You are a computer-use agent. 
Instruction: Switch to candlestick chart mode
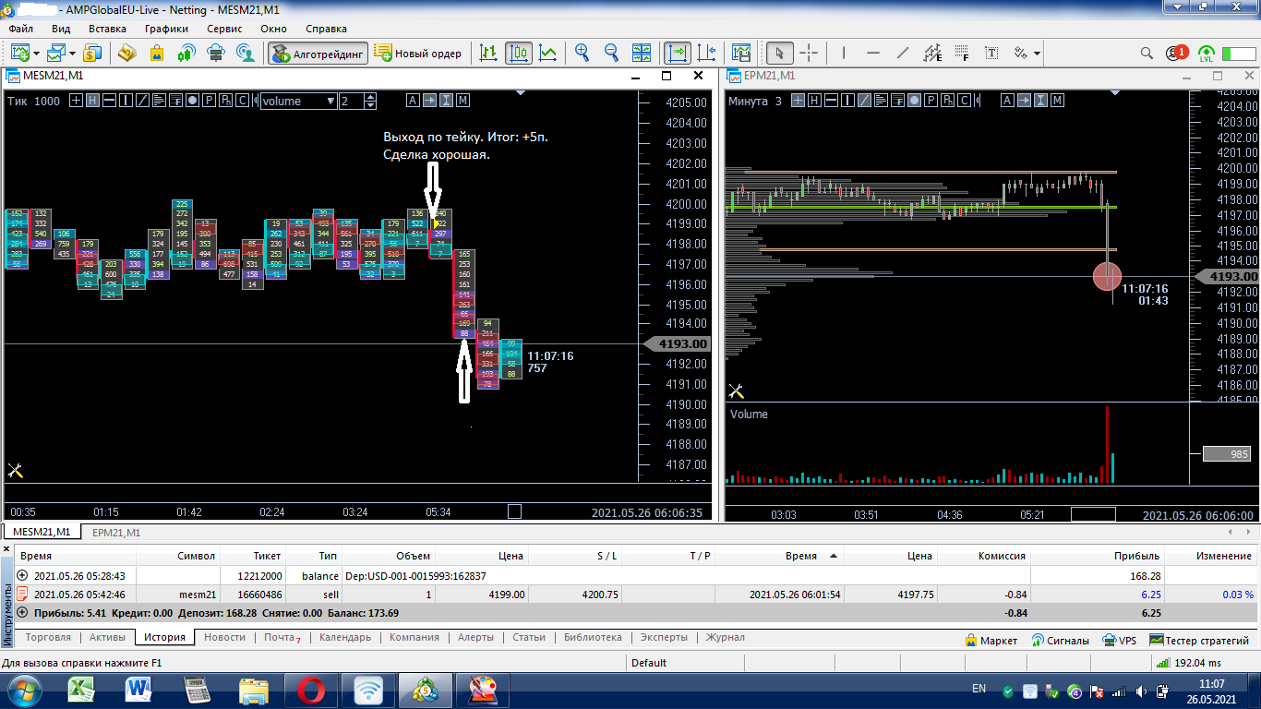pyautogui.click(x=518, y=53)
